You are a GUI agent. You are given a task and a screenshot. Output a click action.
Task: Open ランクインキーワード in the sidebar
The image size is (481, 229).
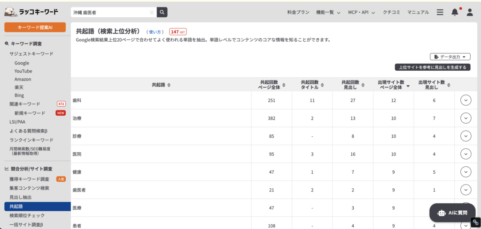point(31,140)
